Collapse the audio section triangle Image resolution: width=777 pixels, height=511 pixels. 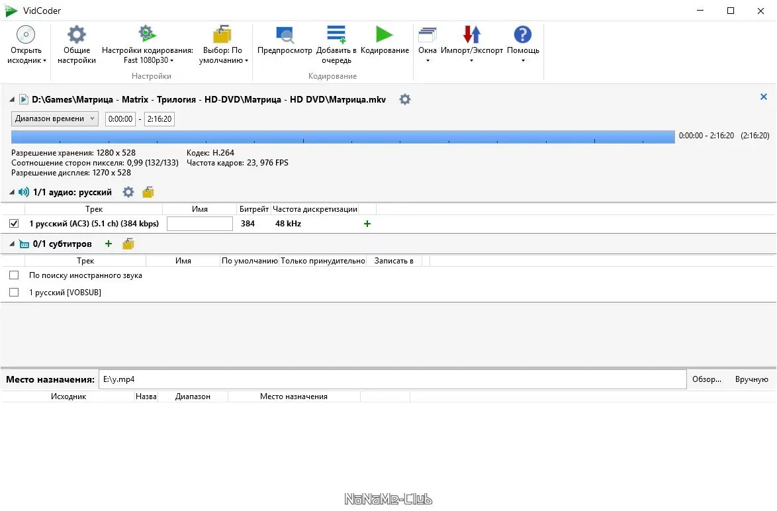coord(12,193)
